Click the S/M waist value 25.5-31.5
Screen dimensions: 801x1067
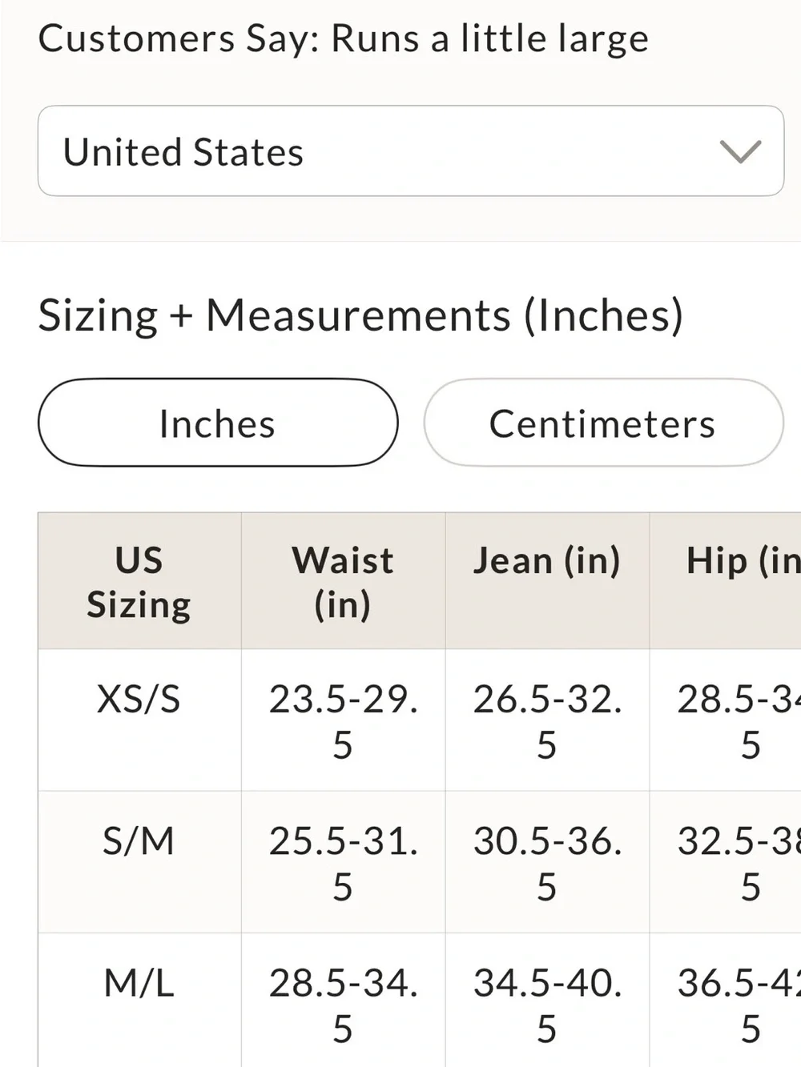(x=343, y=863)
